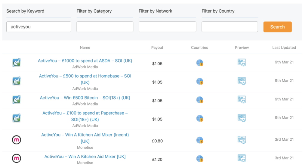Click AdWork Media text under ASDA offer

point(85,67)
